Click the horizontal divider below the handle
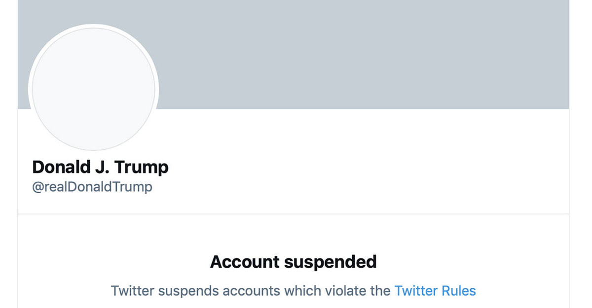 [x=293, y=214]
